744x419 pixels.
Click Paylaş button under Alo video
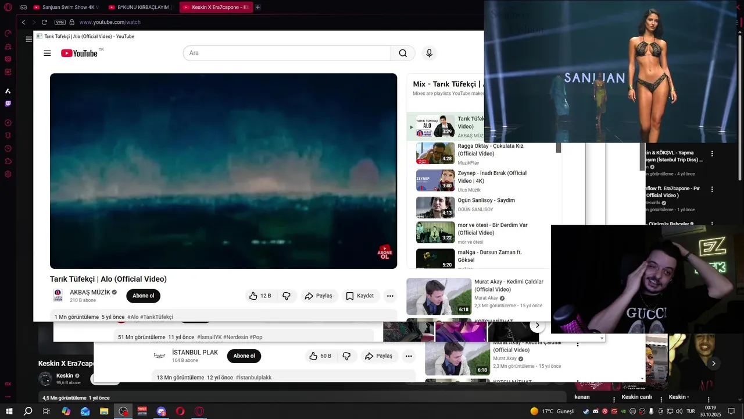pos(319,296)
